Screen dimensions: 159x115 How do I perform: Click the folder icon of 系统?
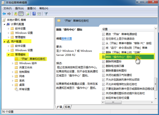click(16, 81)
